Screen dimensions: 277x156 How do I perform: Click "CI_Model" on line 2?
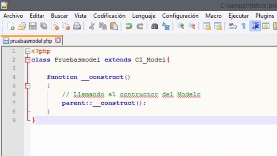tap(150, 60)
